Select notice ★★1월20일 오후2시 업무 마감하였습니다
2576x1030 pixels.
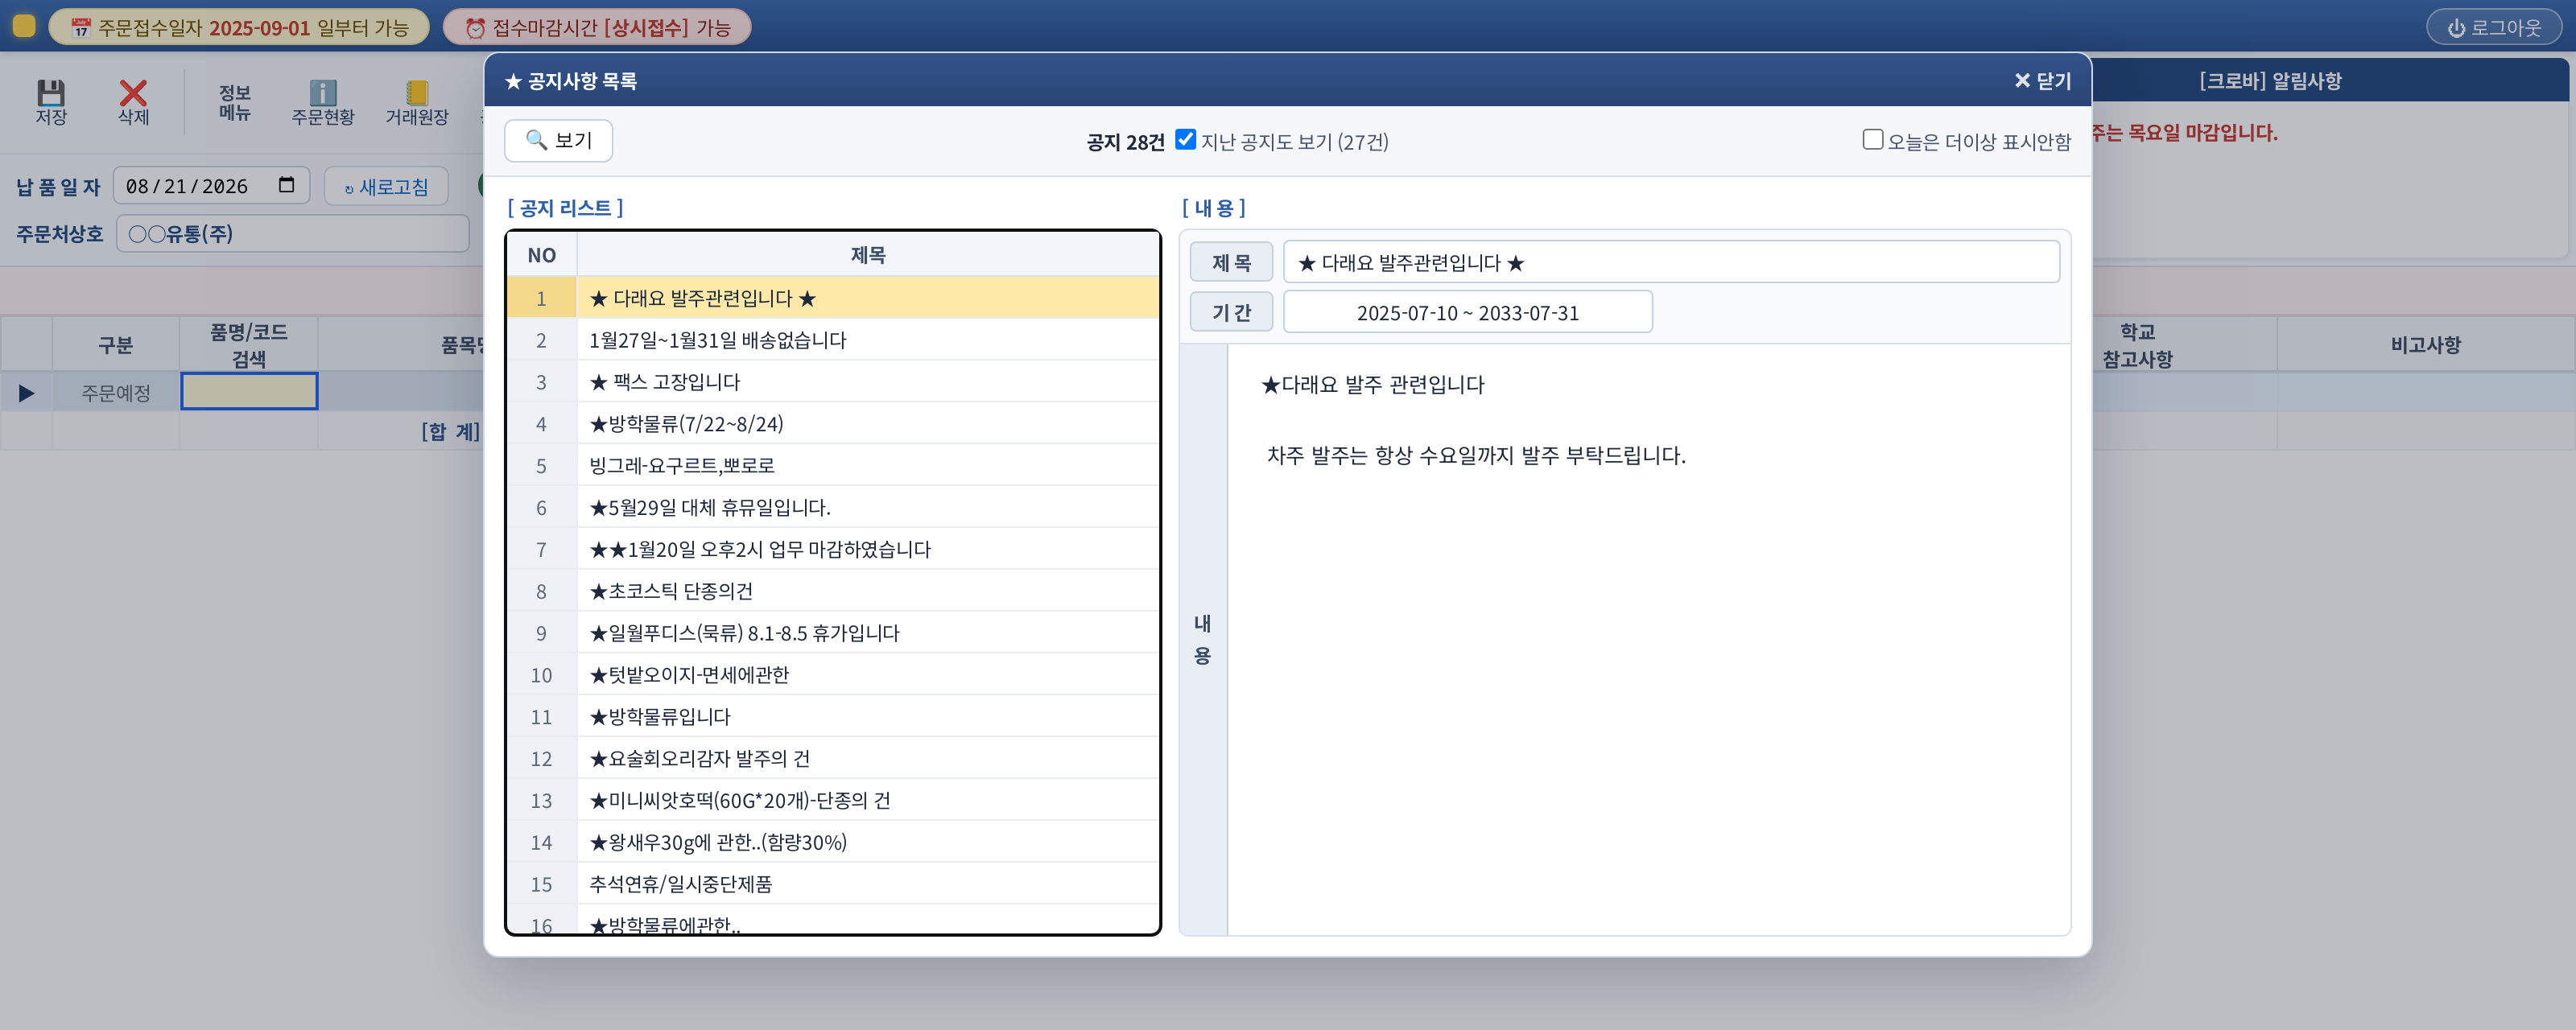[833, 550]
